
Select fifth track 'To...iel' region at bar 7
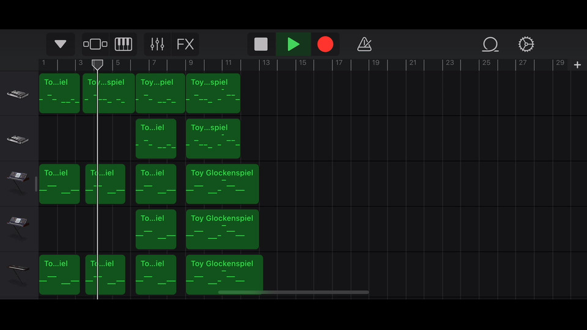coord(156,274)
